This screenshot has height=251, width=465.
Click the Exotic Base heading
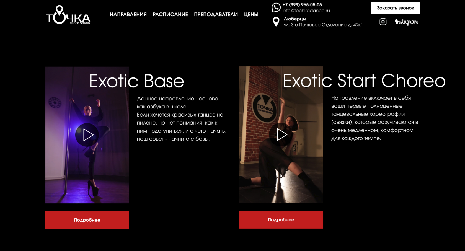pos(136,81)
